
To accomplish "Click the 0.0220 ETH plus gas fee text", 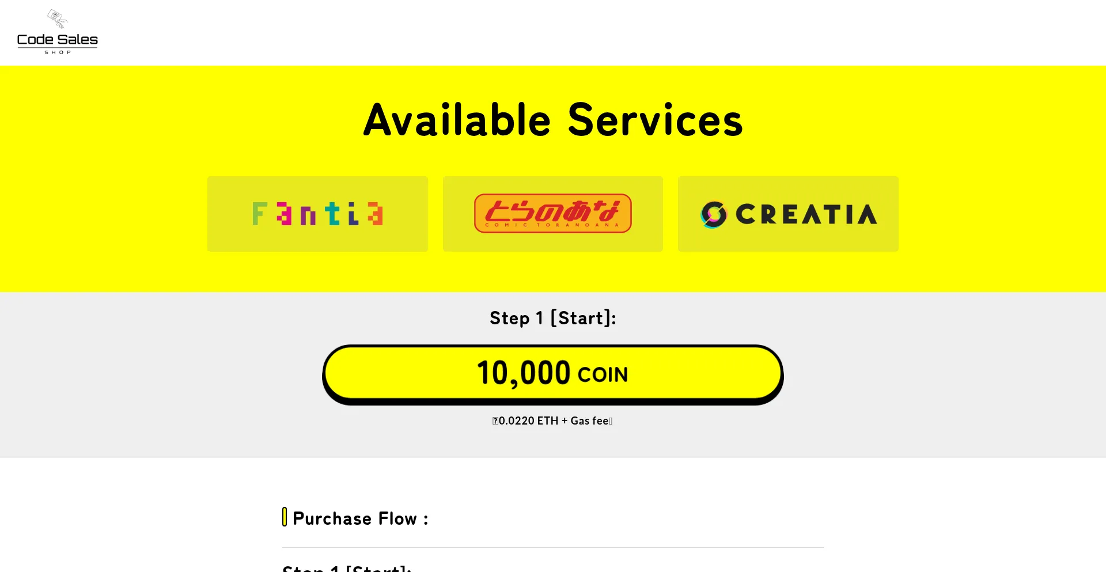I will pos(552,421).
